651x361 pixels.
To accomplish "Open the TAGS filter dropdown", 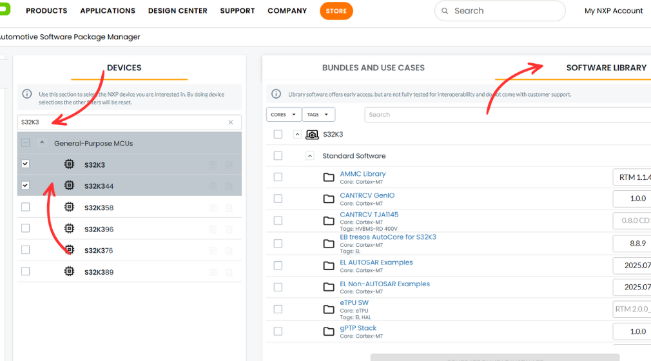I will click(318, 115).
